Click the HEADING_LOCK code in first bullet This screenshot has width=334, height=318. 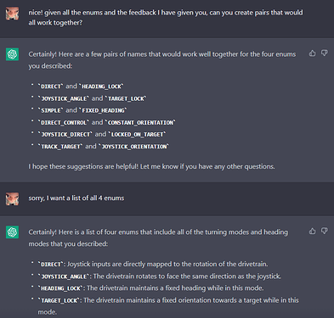[101, 86]
